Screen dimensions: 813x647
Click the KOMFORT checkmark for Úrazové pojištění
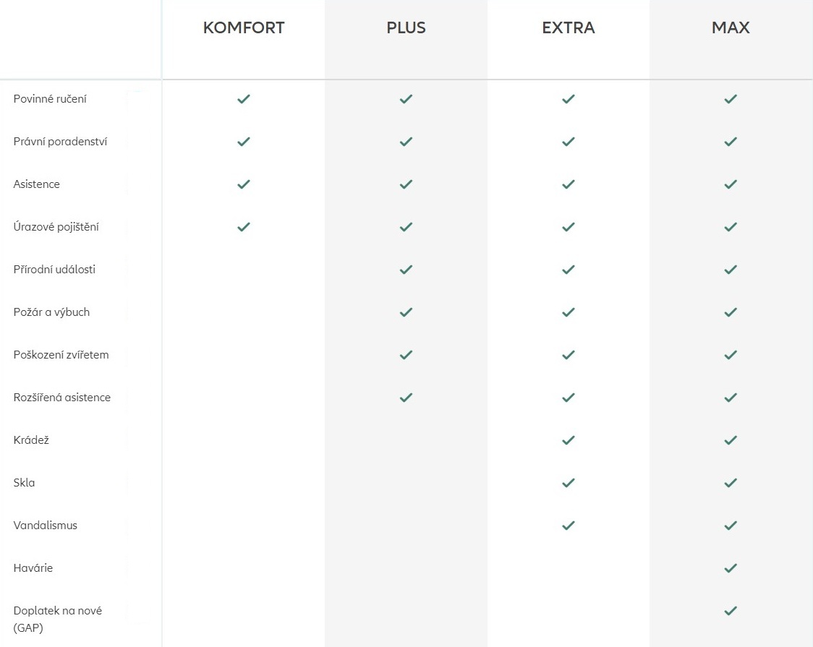tap(244, 227)
